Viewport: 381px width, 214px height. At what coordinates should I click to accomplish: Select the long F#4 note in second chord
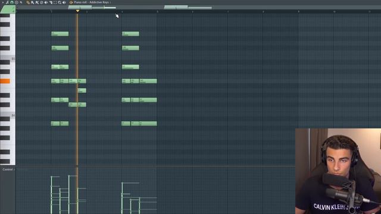tap(148, 81)
